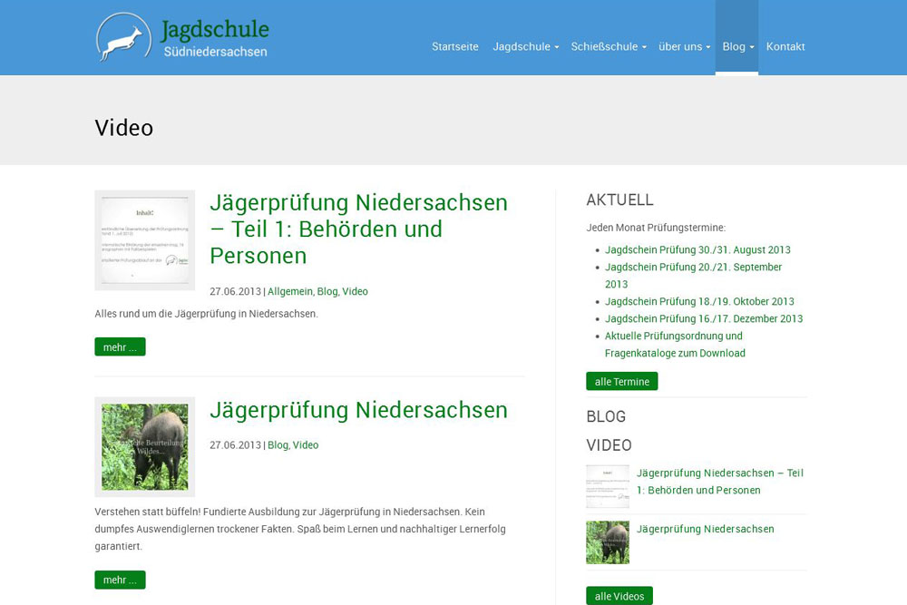Screen dimensions: 907x605
Task: Open Jagdschein Prüfung 18./19. Oktober 2013
Action: point(699,301)
